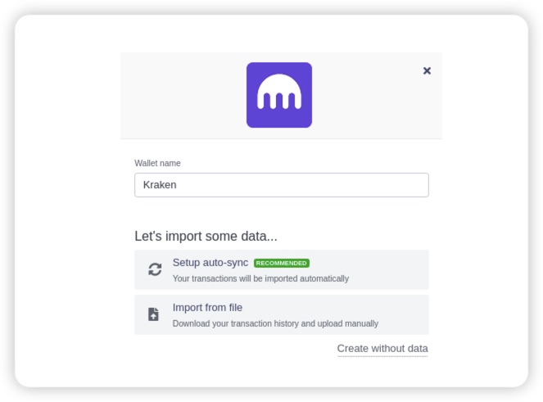Click "Download your transaction history" description
This screenshot has height=402, width=543.
(275, 323)
